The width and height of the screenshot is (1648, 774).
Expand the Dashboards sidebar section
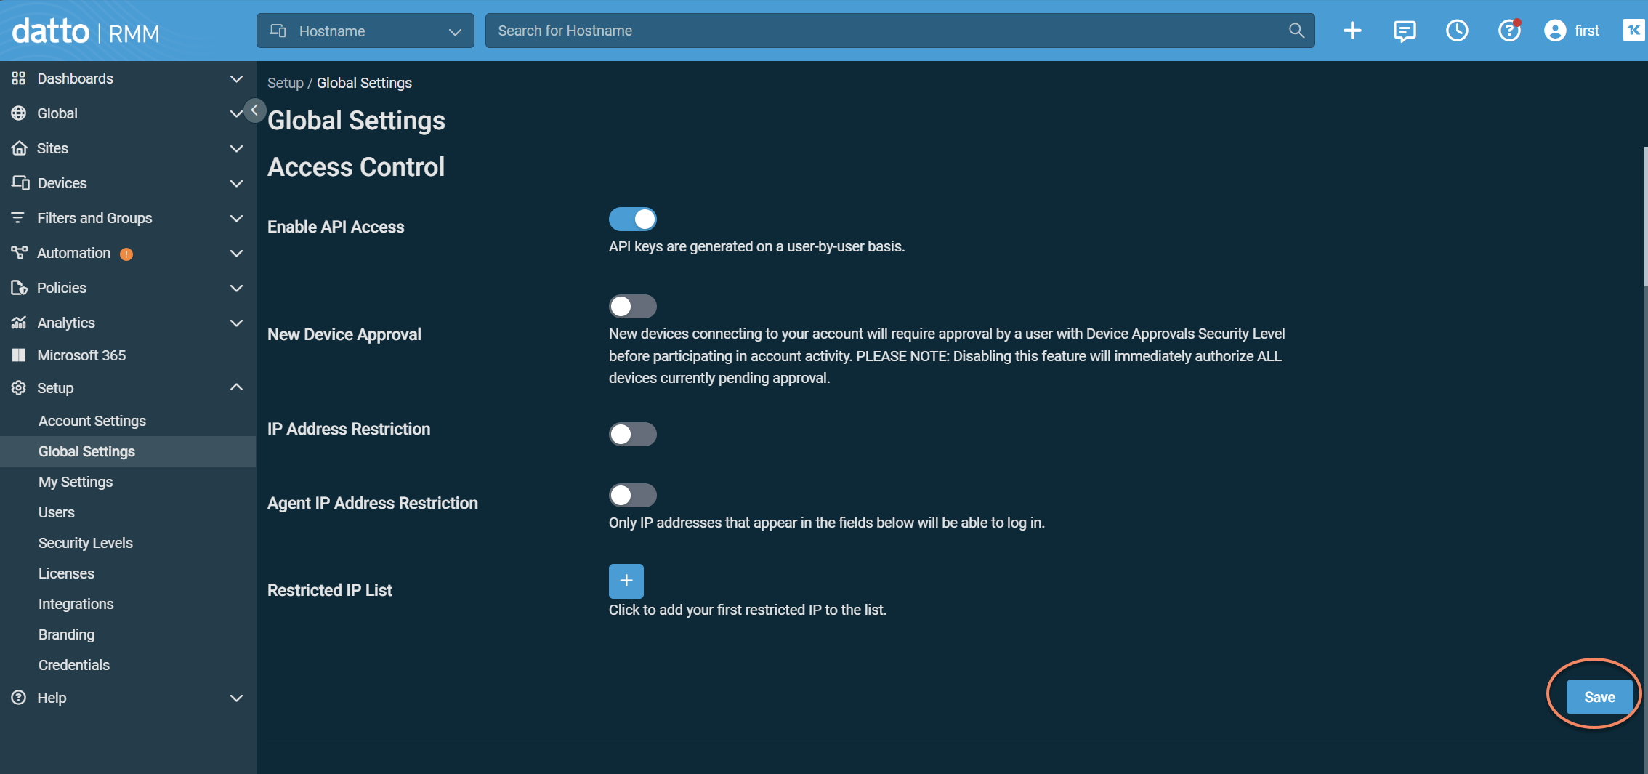128,78
